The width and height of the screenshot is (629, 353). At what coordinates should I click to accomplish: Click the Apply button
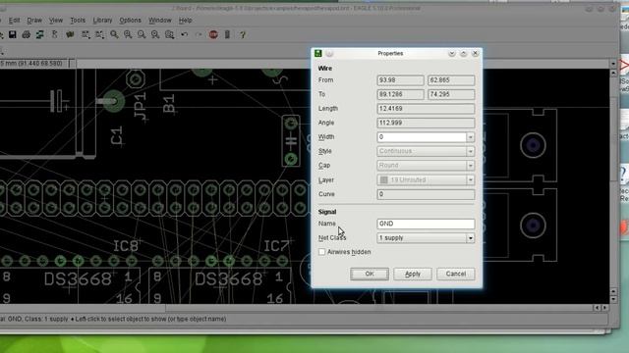click(413, 274)
